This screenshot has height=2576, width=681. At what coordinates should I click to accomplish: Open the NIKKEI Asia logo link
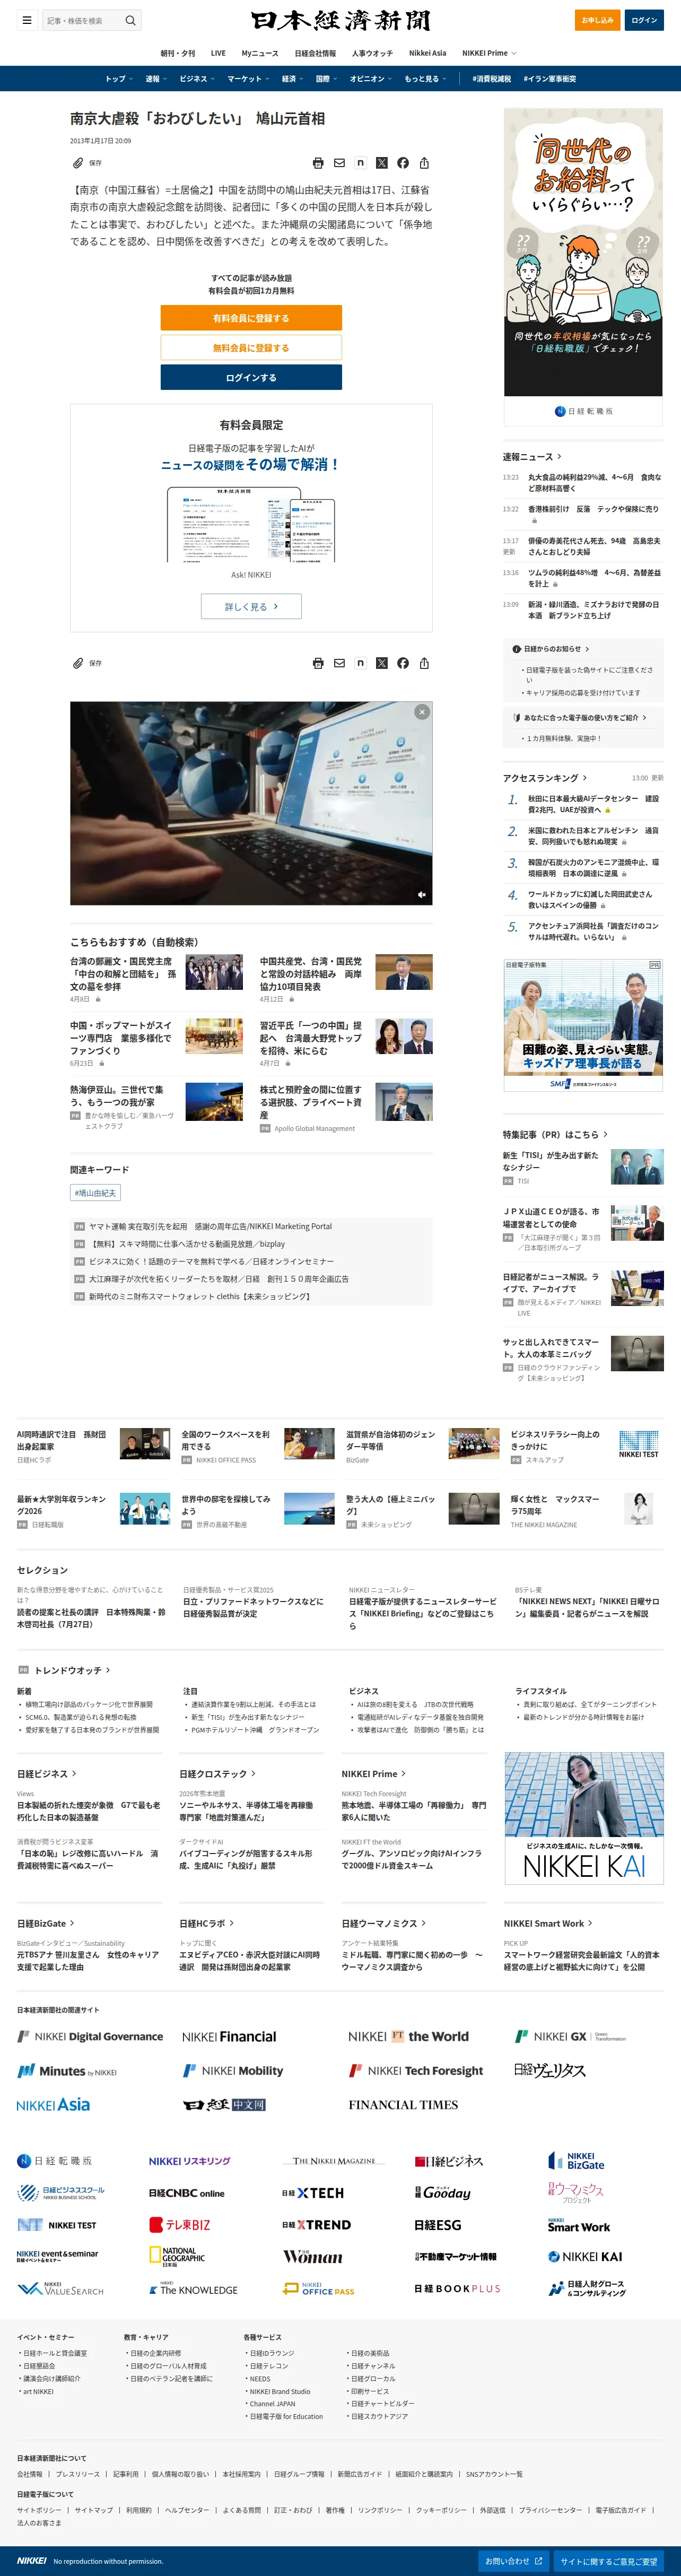point(53,2105)
